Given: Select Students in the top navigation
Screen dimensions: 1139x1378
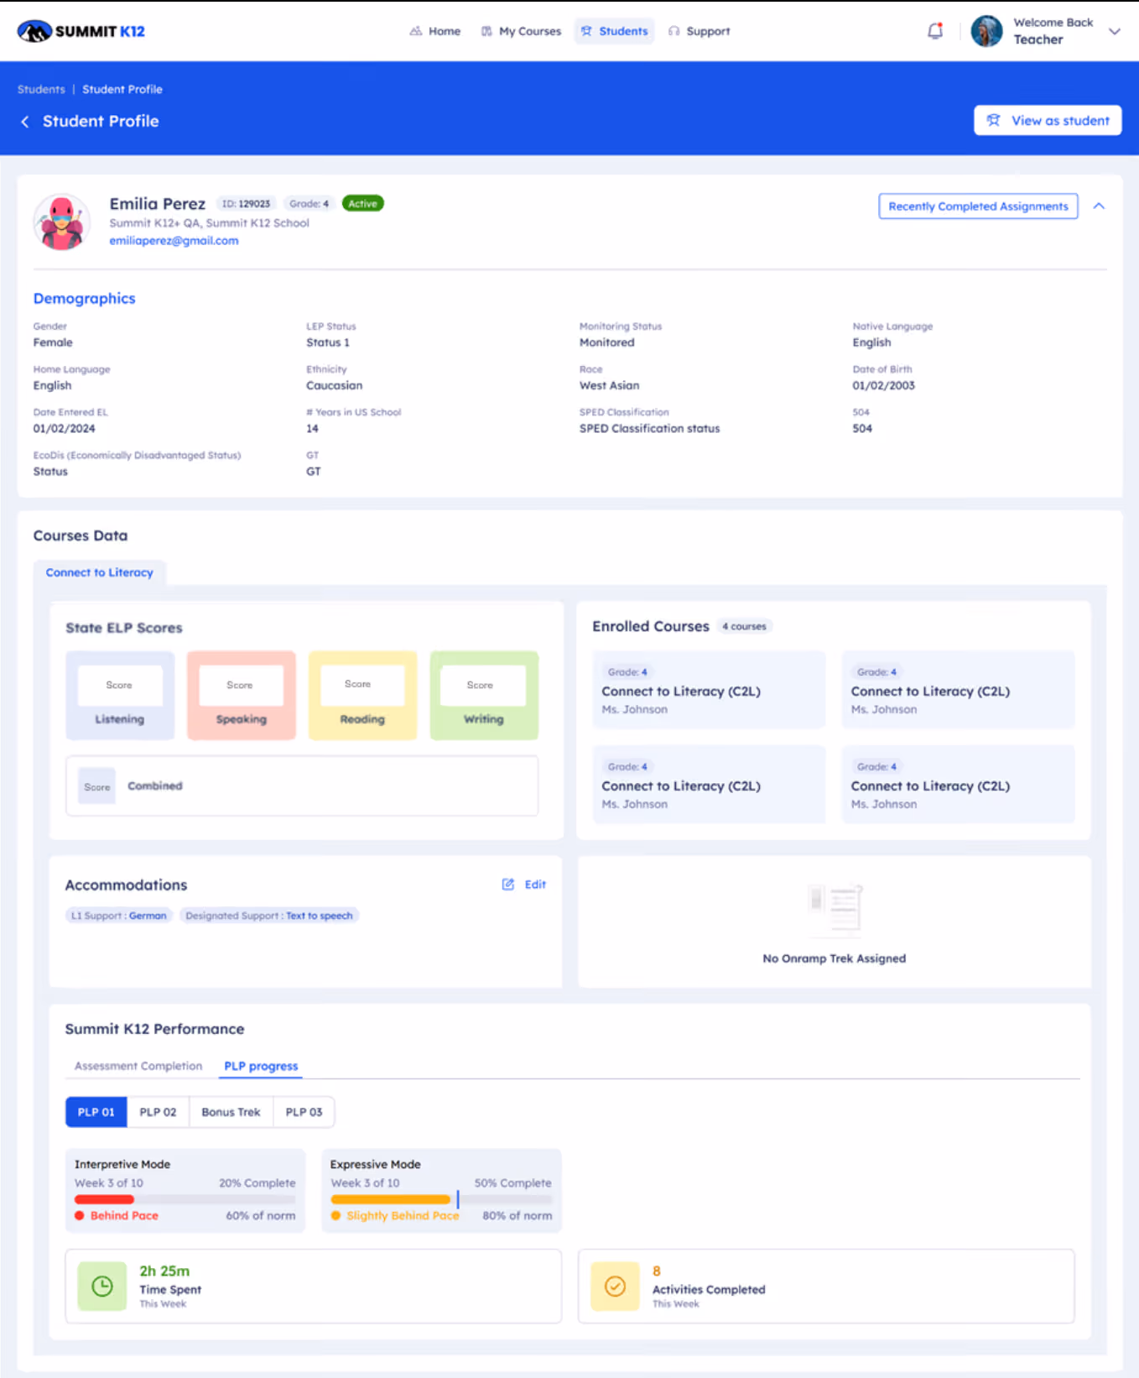Looking at the screenshot, I should (x=615, y=31).
